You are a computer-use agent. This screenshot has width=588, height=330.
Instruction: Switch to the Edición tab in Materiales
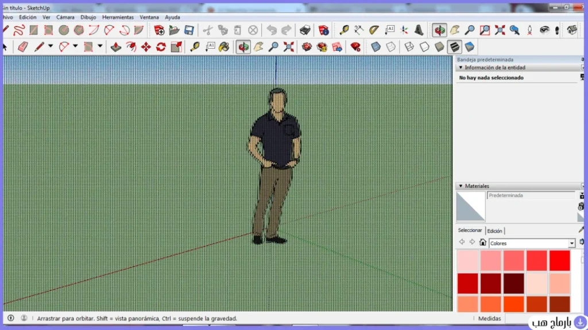click(x=494, y=231)
